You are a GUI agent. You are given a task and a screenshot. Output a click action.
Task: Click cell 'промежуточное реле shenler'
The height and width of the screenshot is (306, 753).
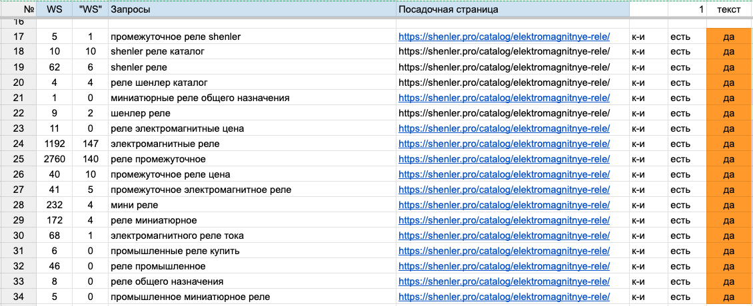click(x=252, y=37)
